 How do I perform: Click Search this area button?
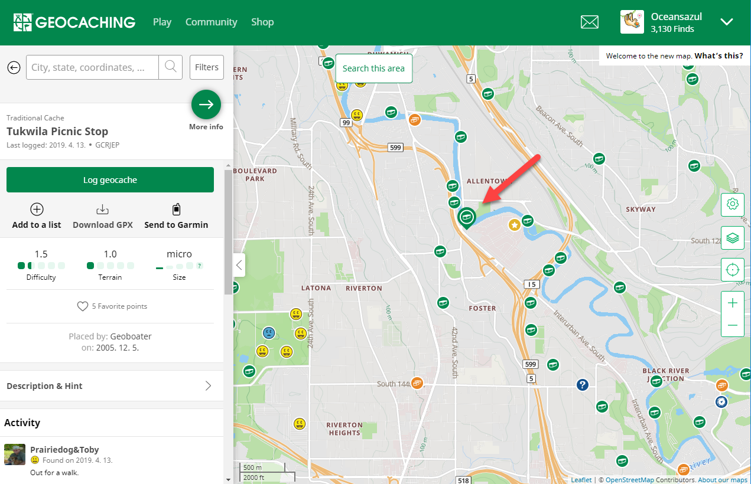point(373,68)
